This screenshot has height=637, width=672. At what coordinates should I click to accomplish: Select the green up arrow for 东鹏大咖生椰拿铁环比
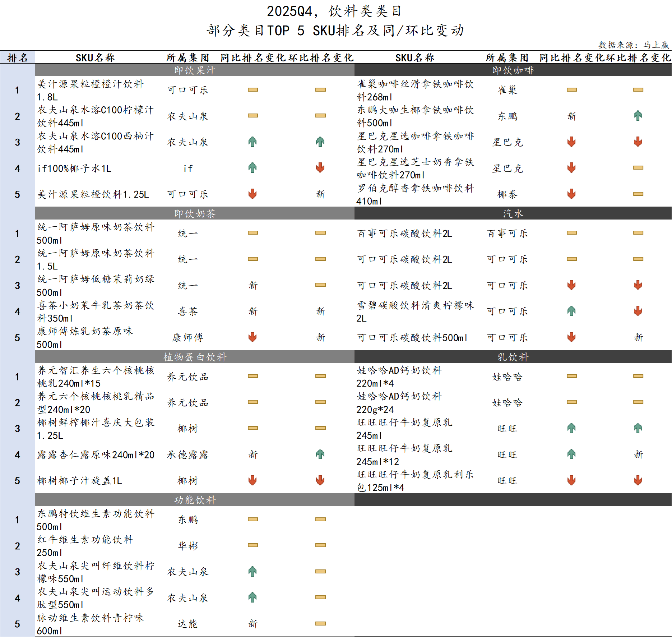point(638,116)
